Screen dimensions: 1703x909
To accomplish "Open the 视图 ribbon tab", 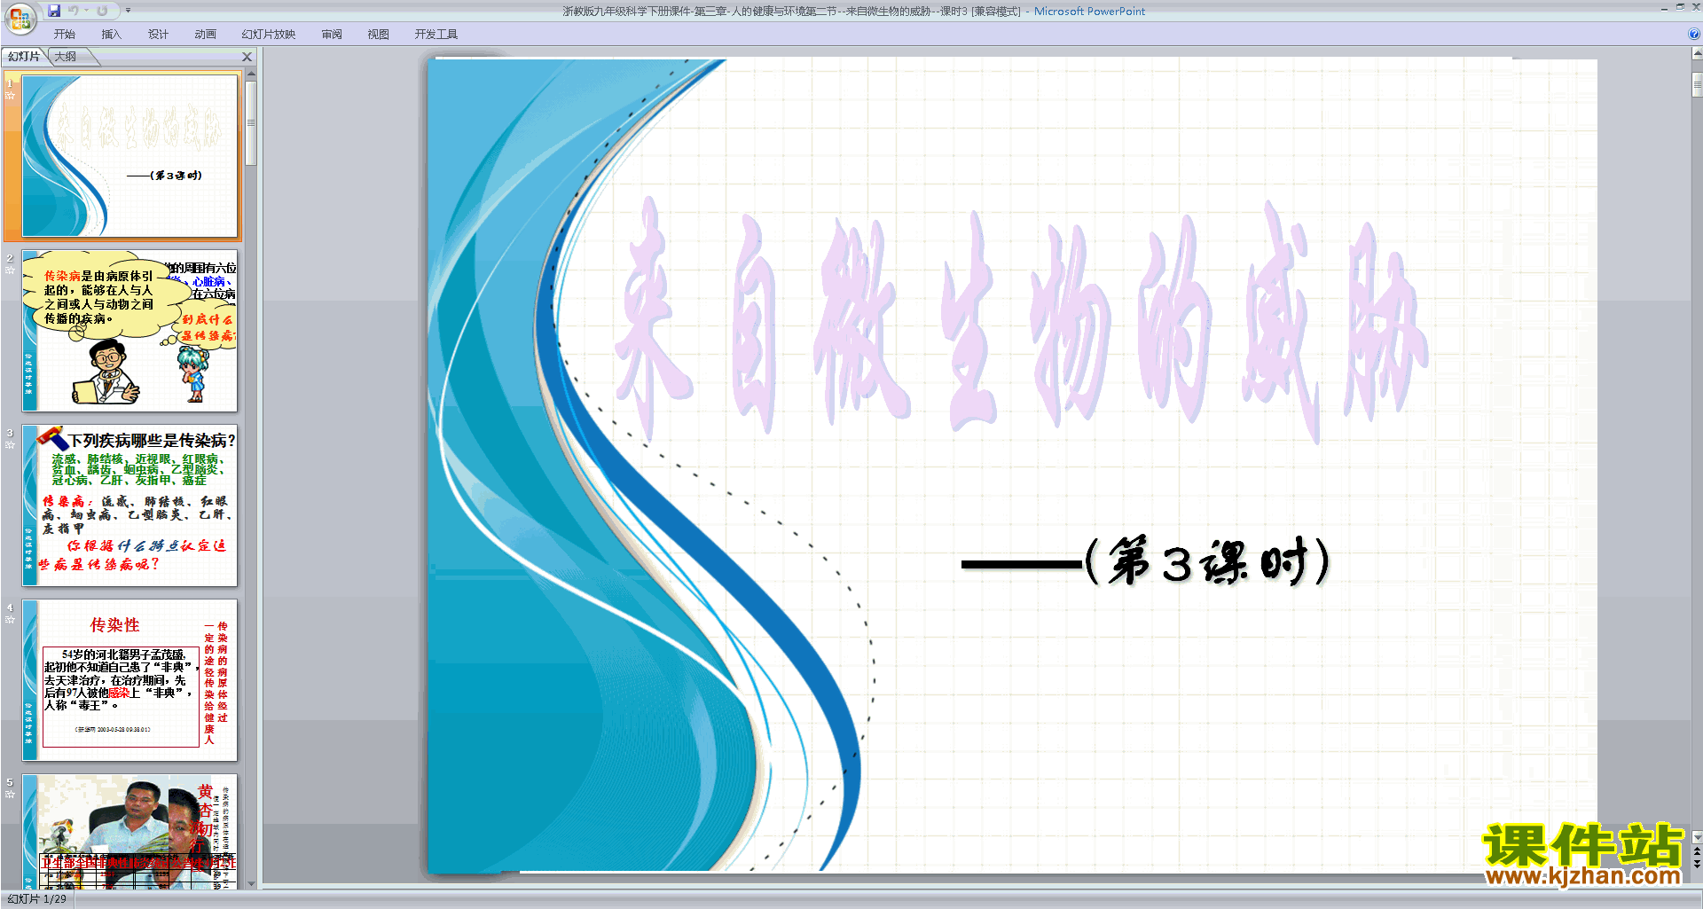I will pos(378,34).
